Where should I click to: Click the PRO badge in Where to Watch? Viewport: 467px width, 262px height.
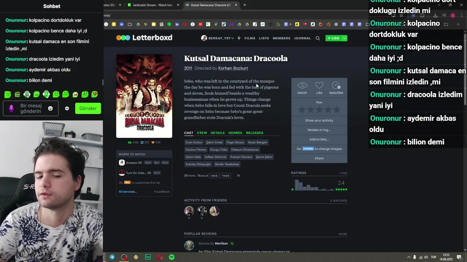pyautogui.click(x=127, y=183)
